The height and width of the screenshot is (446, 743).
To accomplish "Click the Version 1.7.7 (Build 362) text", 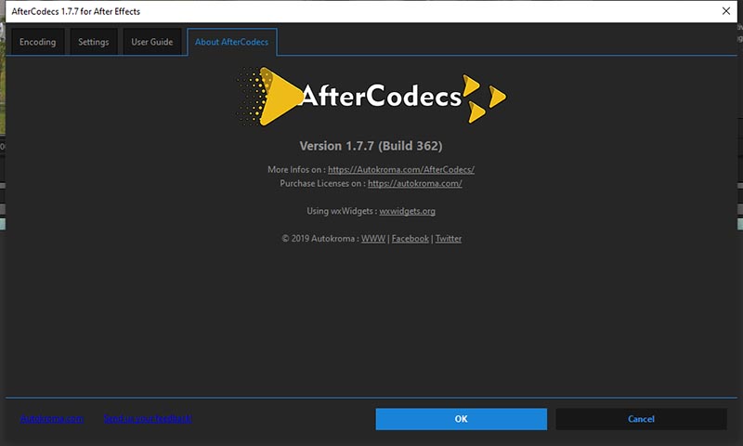I will [x=371, y=146].
